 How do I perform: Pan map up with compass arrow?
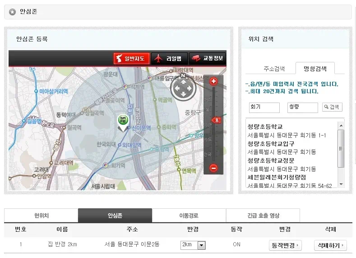coord(184,82)
